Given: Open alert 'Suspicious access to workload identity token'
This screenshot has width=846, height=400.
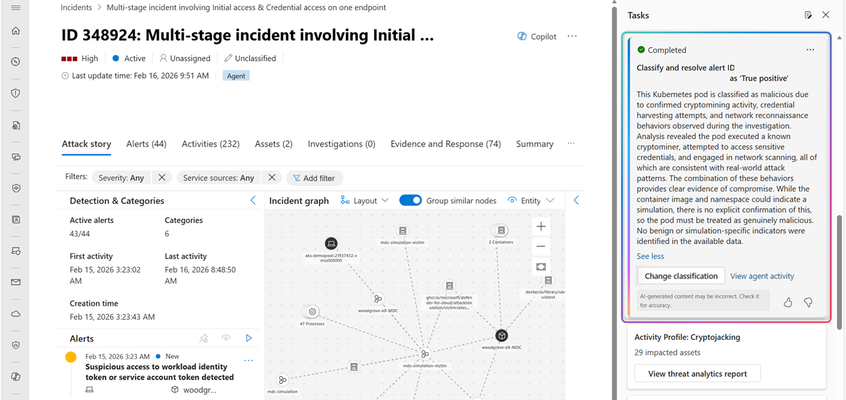Looking at the screenshot, I should (x=159, y=372).
